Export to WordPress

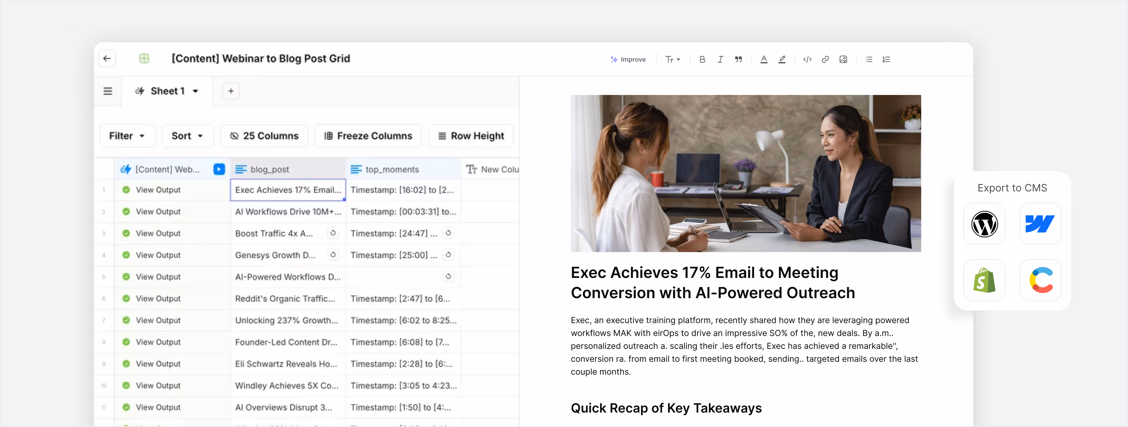point(984,224)
